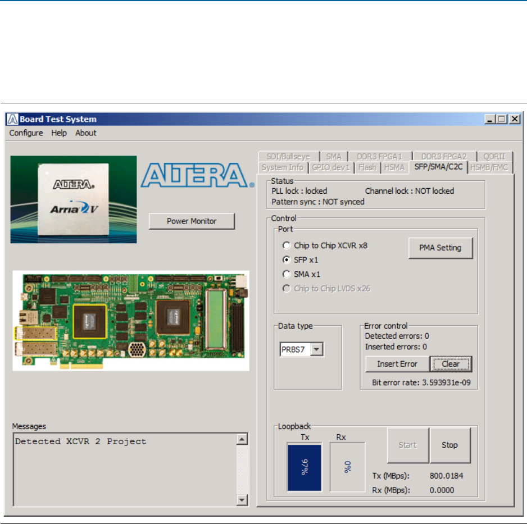Click the Insert Error button

(x=397, y=364)
